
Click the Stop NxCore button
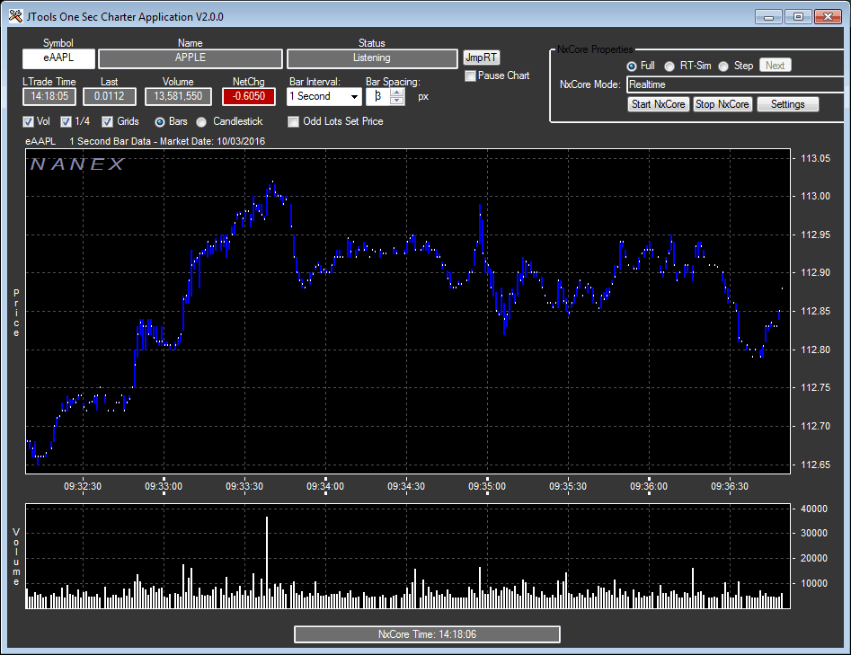coord(722,104)
